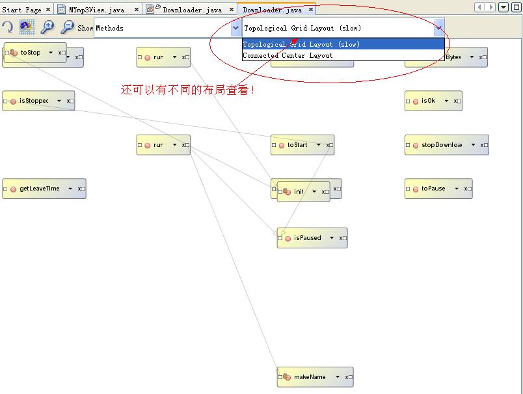Click the grid layout icon in toolbar
The height and width of the screenshot is (394, 523).
point(27,27)
